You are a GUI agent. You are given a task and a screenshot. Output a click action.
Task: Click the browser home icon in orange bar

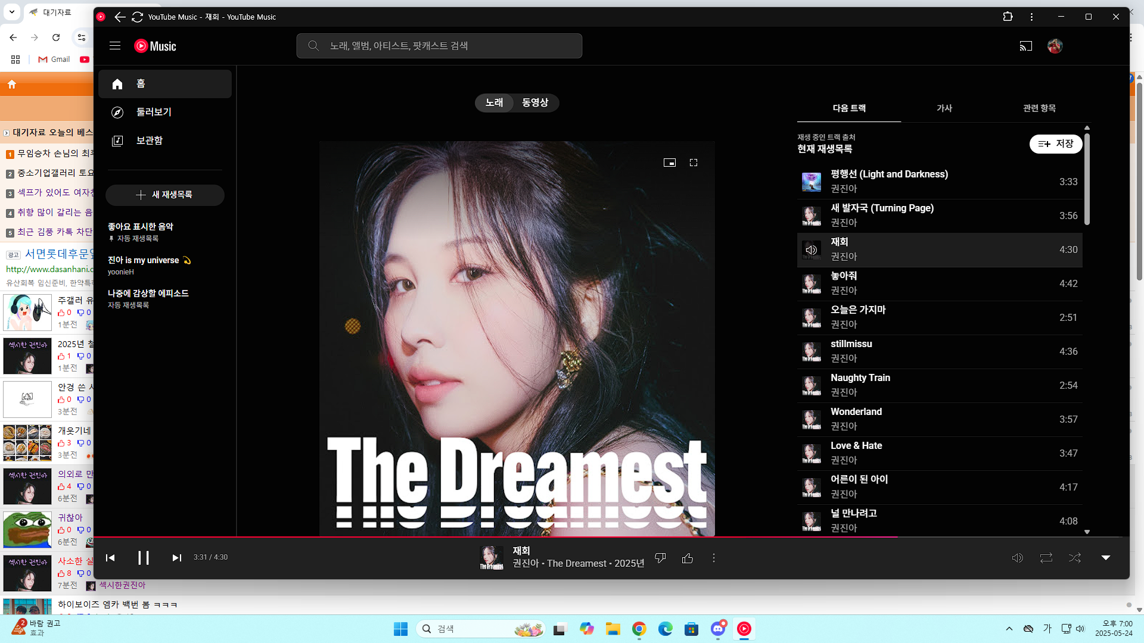click(x=12, y=85)
